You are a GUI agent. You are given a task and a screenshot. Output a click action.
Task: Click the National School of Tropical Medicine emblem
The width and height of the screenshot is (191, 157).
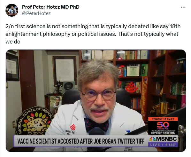pyautogui.click(x=35, y=121)
